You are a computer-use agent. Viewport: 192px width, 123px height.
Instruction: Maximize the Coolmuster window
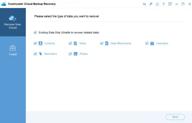coord(183,4)
